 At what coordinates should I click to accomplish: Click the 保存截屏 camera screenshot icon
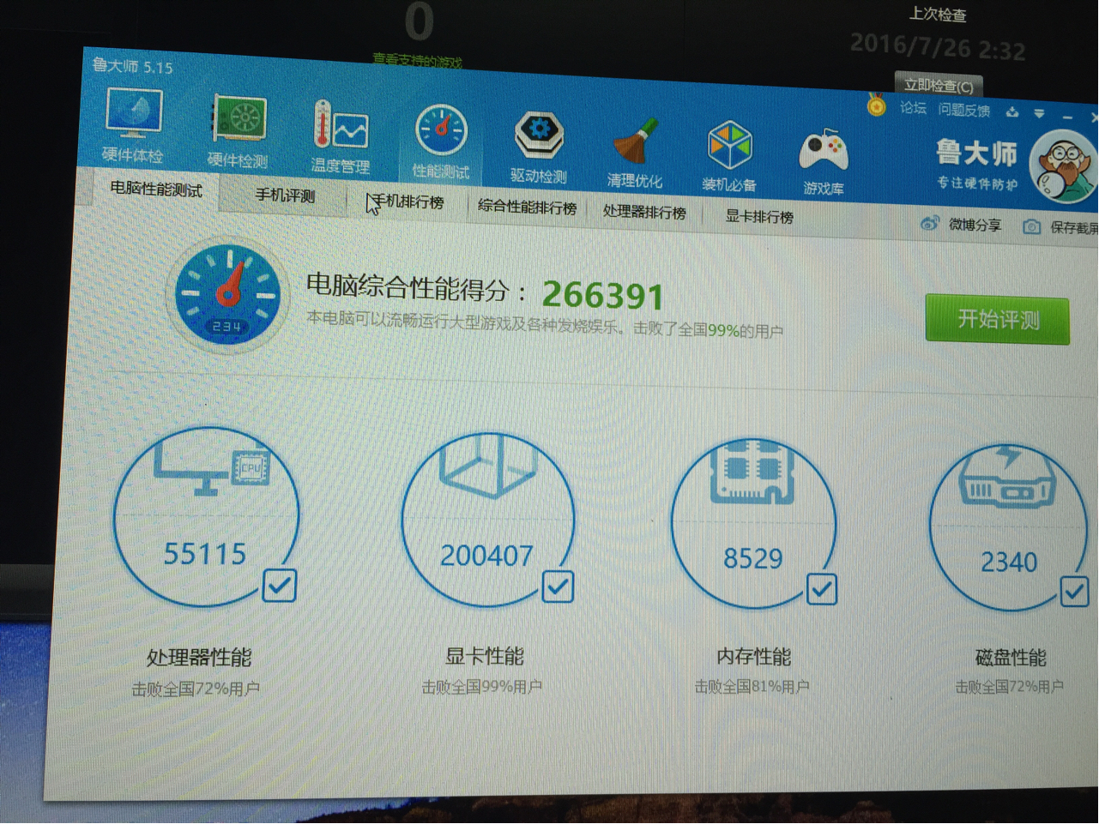tap(1032, 226)
